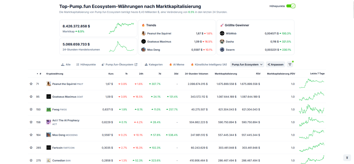The height and width of the screenshot is (164, 354).
Task: Click the green Fwog frog logo
Action: click(x=48, y=109)
